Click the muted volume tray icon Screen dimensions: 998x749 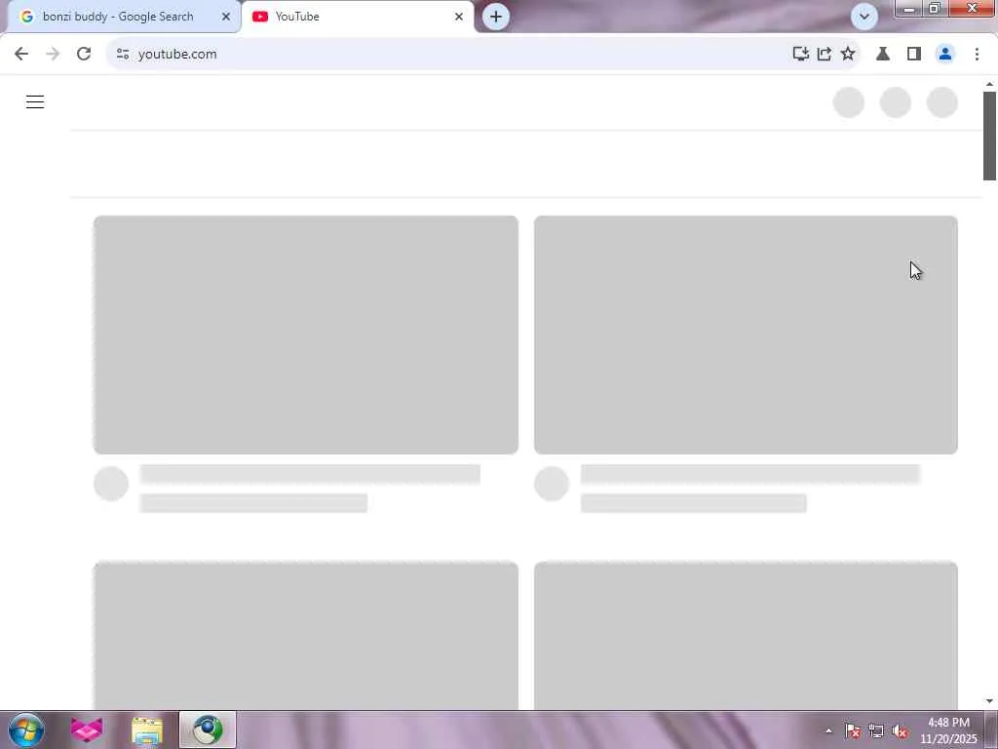click(900, 731)
